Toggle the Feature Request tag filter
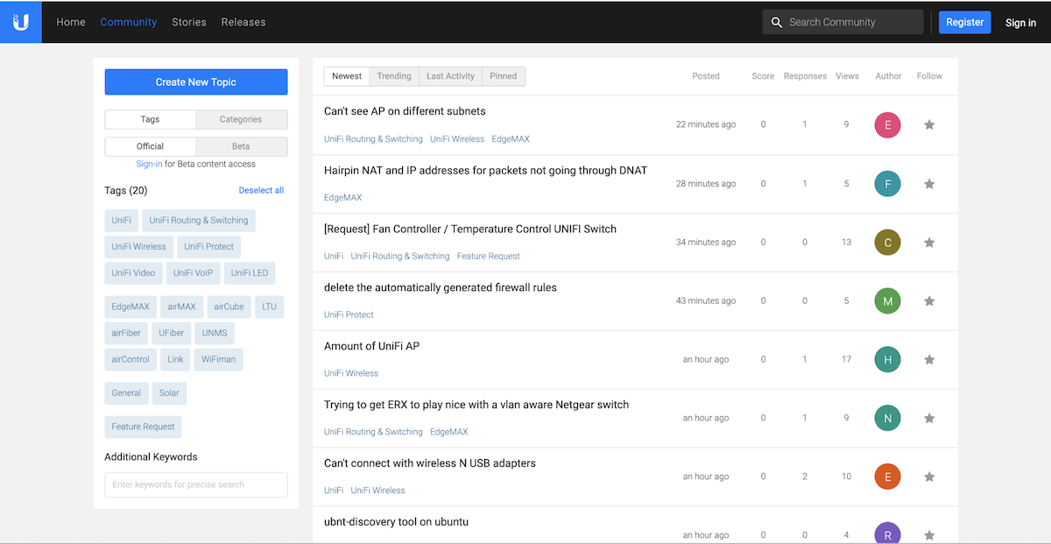Viewport: 1051px width, 544px height. click(x=143, y=427)
